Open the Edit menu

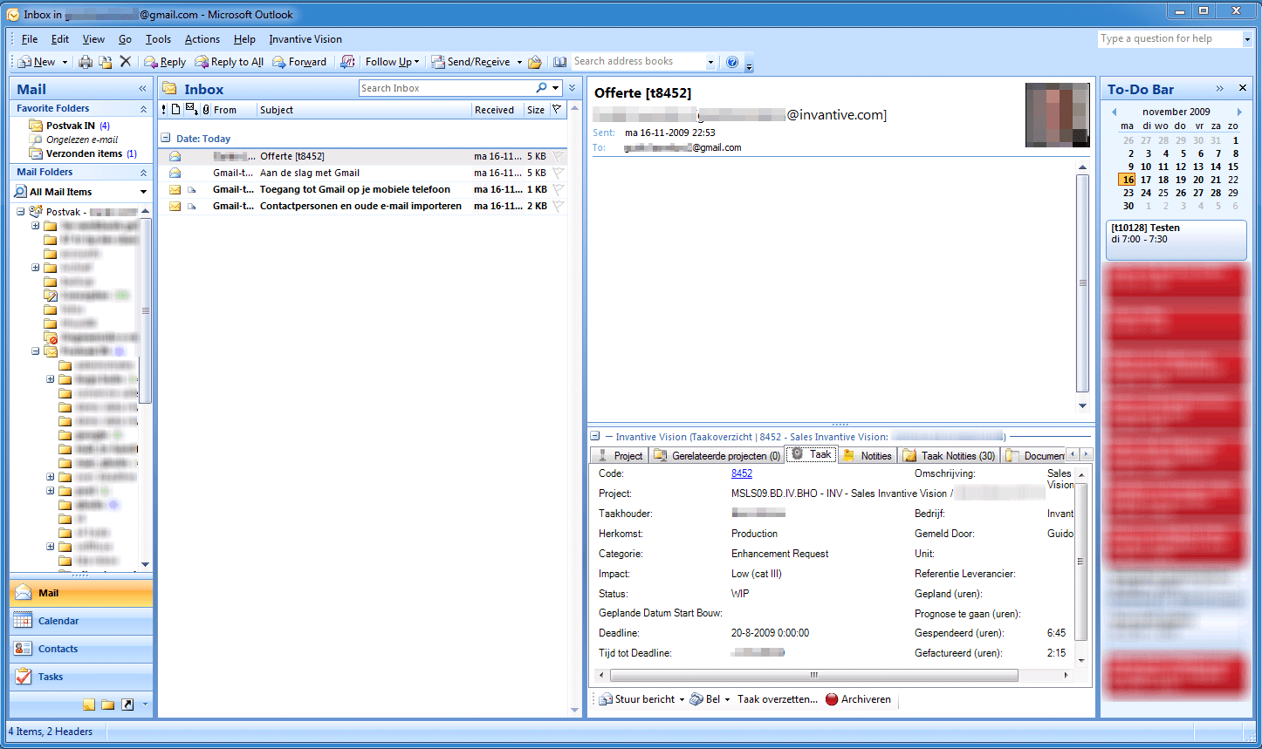[x=60, y=39]
